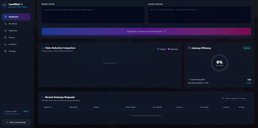Image resolution: width=258 pixels, height=128 pixels.
Task: Click the ORIG TOKENS column header
Action: 131,107
